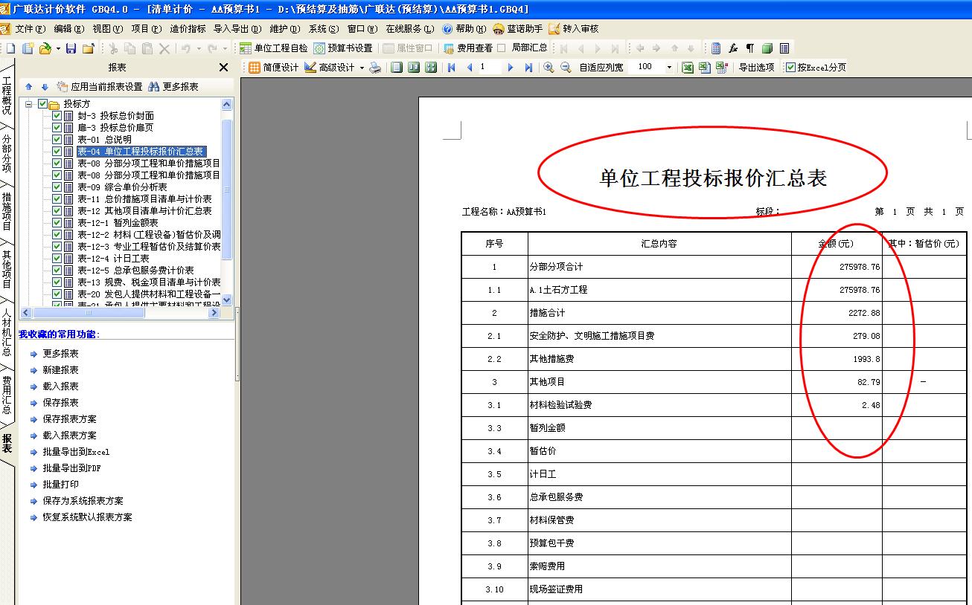The width and height of the screenshot is (972, 605).
Task: Click 恢复系统默认报表方案 link
Action: point(87,517)
